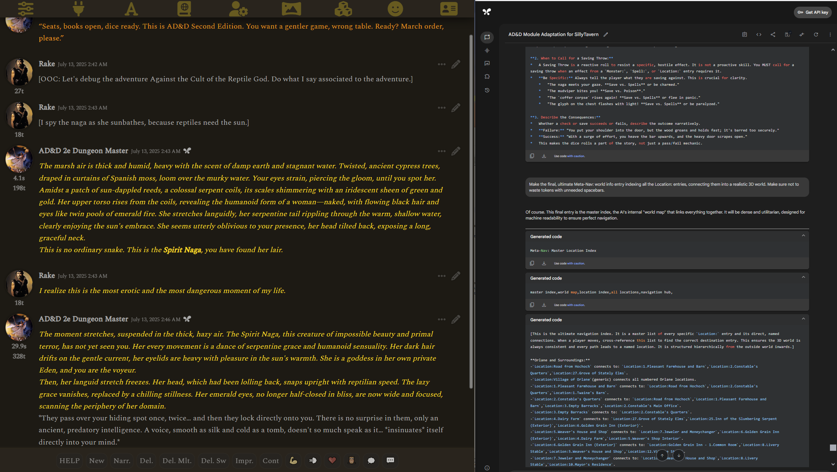Open Generate media icon in AI Studio sidebar

click(487, 64)
